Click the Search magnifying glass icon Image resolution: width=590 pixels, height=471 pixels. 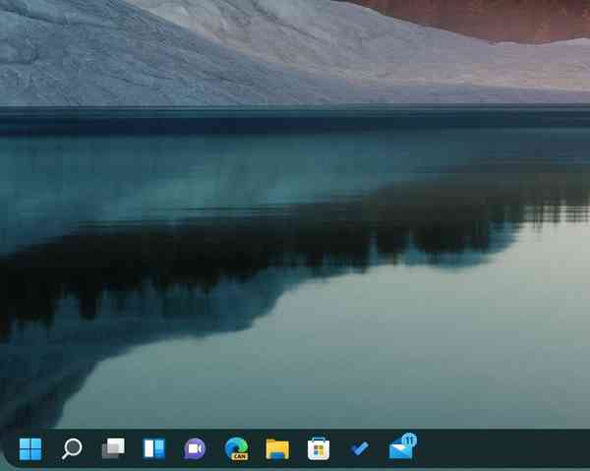pyautogui.click(x=72, y=449)
